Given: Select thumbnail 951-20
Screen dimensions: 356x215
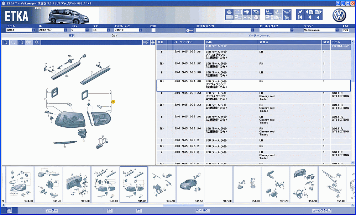Looking at the screenshot, I should [276, 184].
